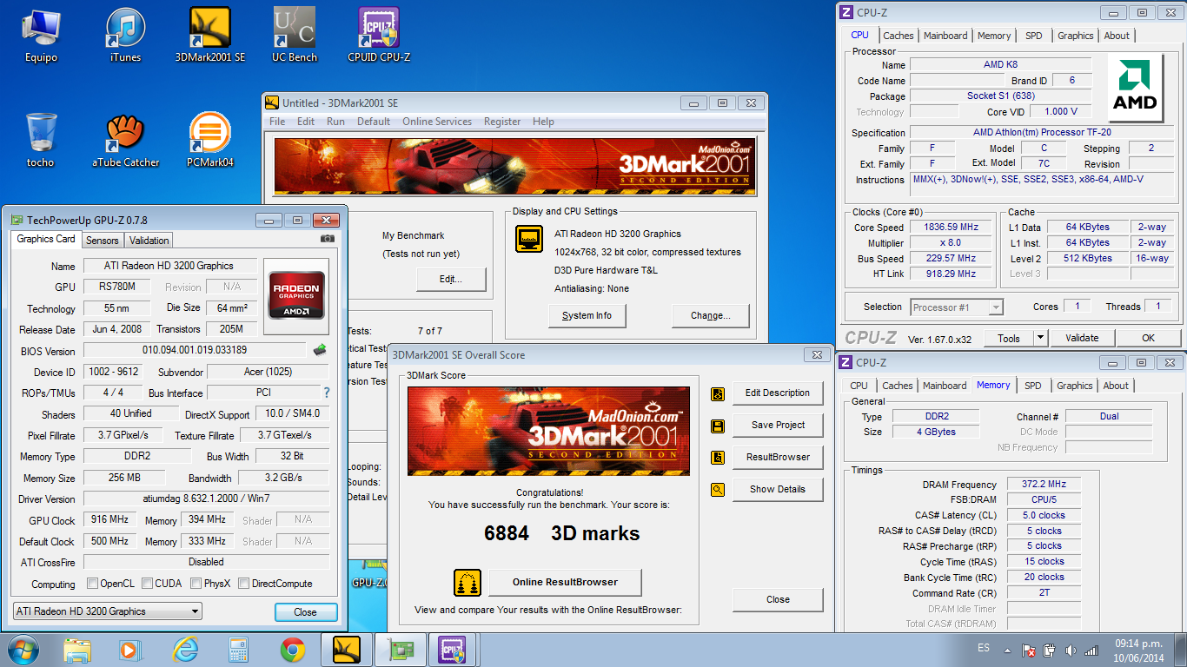The image size is (1187, 667).
Task: Enable the DirectCompute checkbox in GPU-Z
Action: coord(244,584)
